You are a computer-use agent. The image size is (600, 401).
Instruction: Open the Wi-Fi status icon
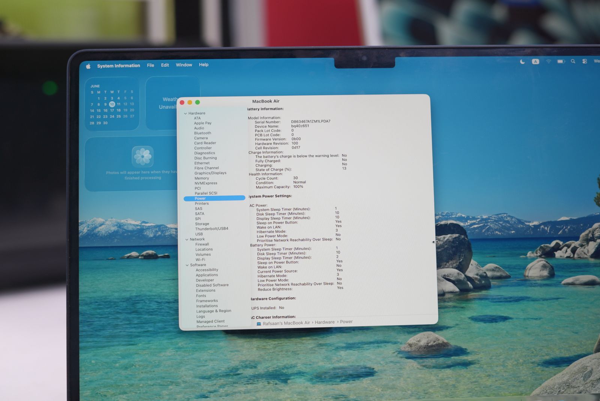tap(548, 62)
